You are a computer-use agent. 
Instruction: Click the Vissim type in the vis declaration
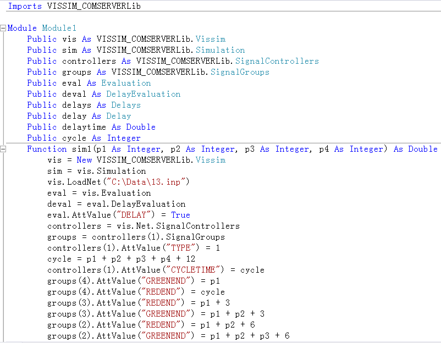(x=211, y=39)
